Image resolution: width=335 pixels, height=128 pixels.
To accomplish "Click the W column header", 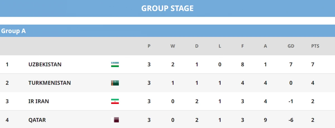I will point(173,46).
